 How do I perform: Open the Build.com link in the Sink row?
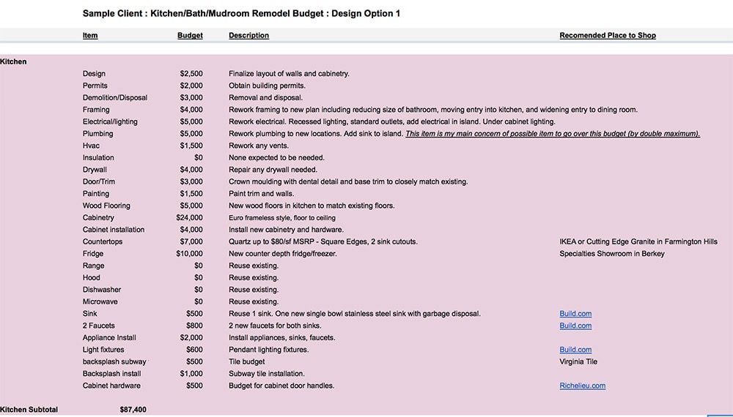click(575, 314)
